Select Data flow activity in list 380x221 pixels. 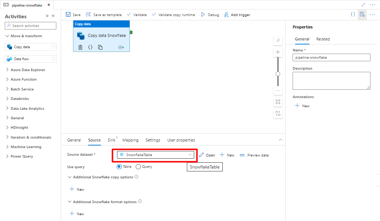pos(30,59)
